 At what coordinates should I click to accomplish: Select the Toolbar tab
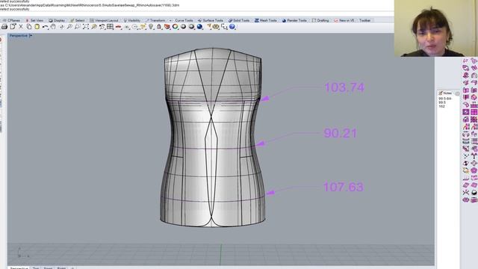[364, 20]
